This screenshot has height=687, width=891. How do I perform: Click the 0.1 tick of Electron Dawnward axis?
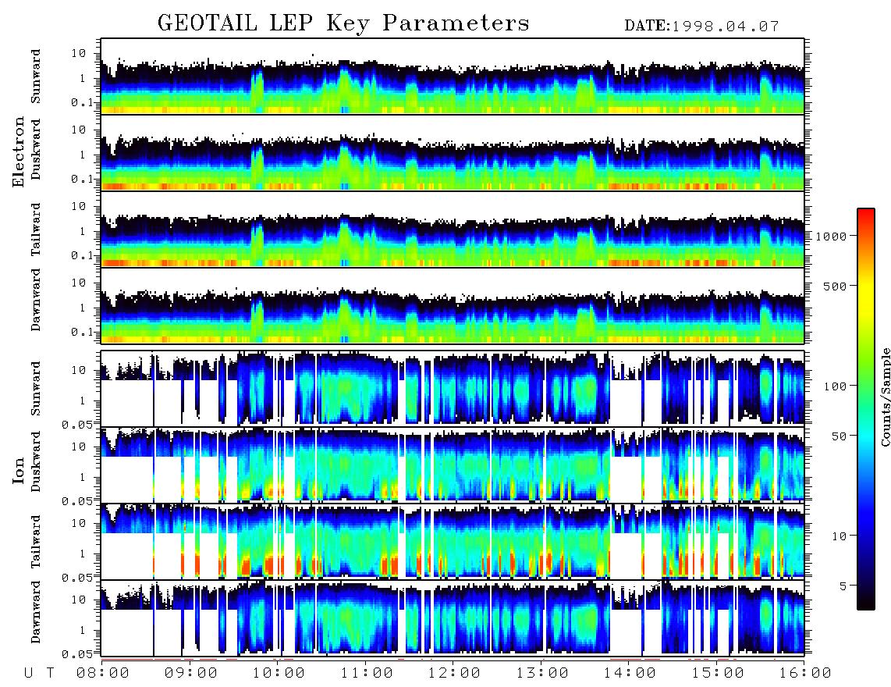pos(83,332)
